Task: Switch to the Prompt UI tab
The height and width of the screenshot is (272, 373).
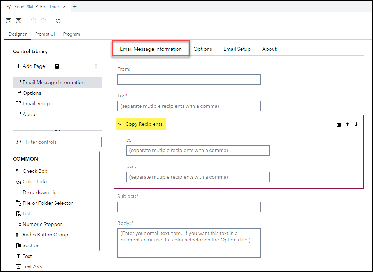Action: tap(45, 34)
